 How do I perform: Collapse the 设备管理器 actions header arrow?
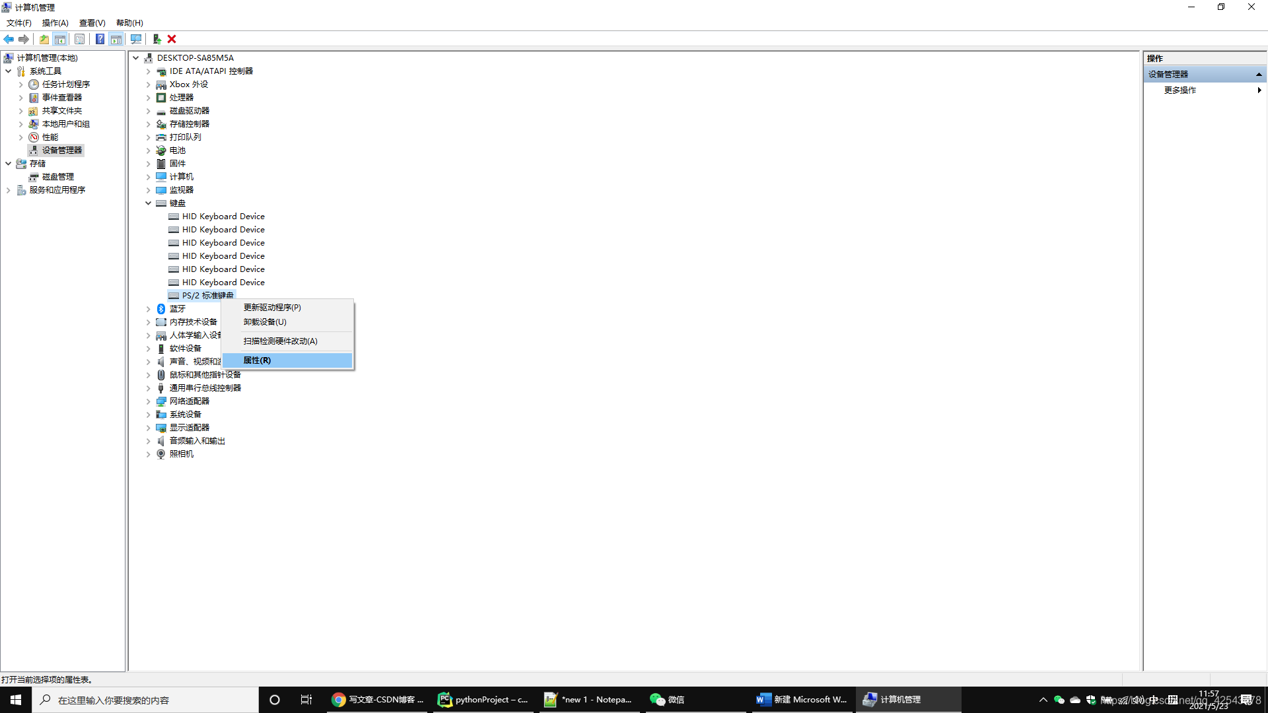1259,75
